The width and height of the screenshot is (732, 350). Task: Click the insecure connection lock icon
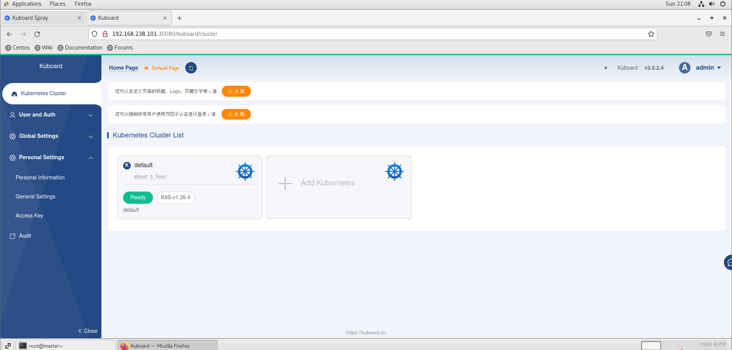(x=105, y=34)
